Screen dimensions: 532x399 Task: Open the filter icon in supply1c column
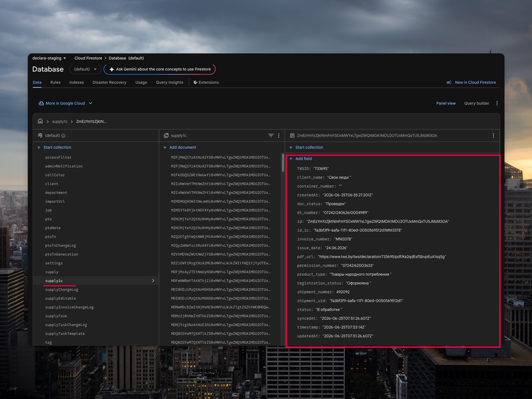(x=271, y=135)
